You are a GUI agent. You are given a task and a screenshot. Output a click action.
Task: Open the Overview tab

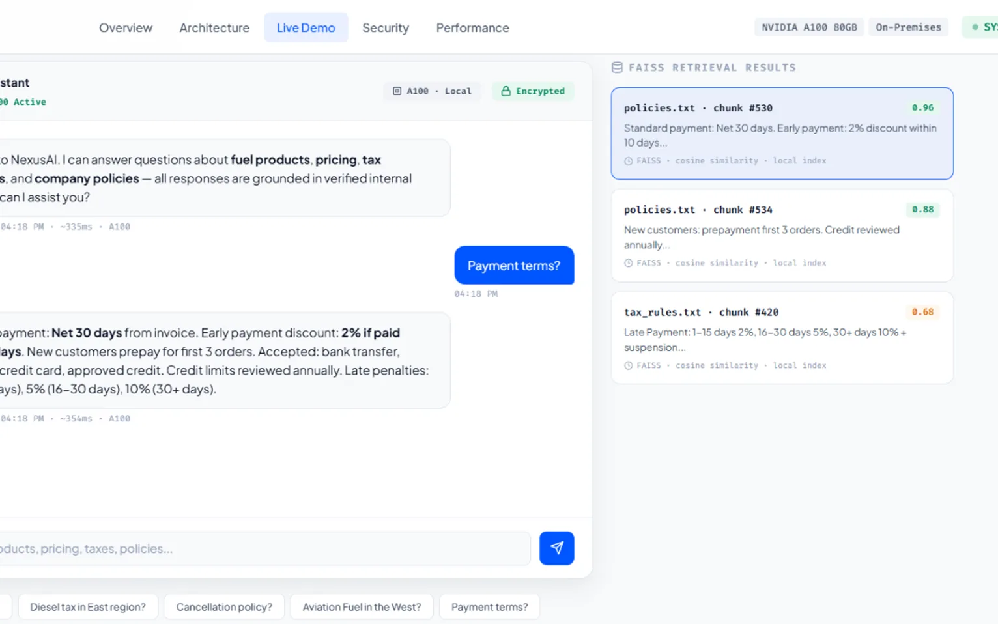pyautogui.click(x=126, y=27)
